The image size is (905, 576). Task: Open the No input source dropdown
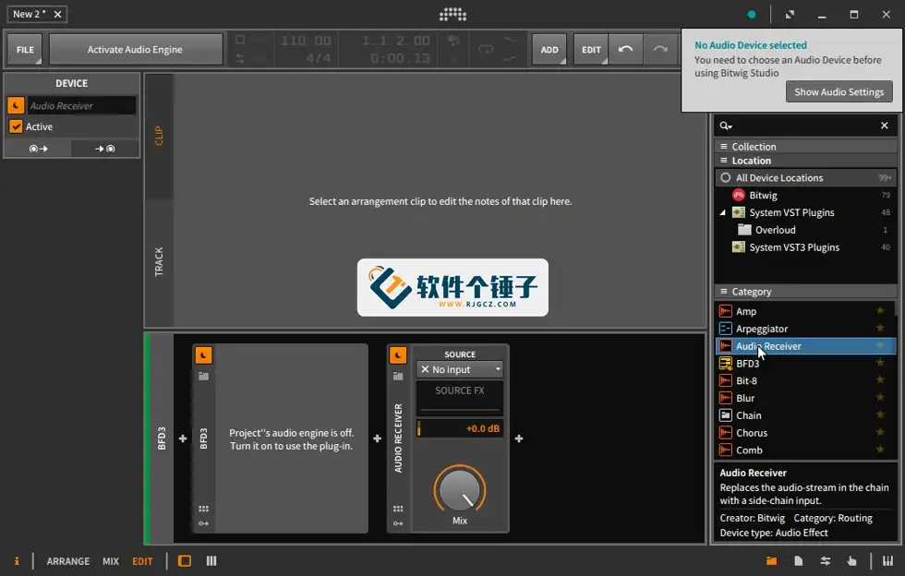tap(460, 369)
